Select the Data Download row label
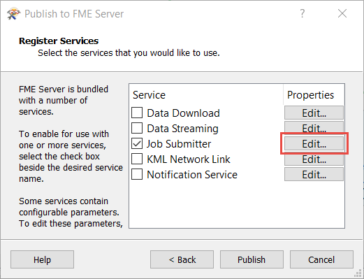This screenshot has height=279, width=364. [183, 113]
